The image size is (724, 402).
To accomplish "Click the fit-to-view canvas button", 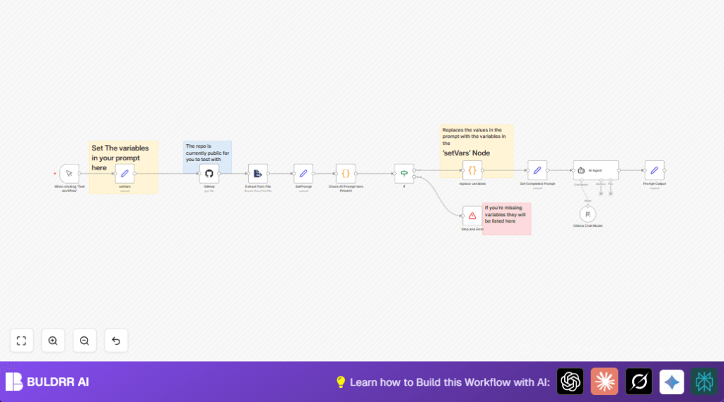I will (21, 341).
